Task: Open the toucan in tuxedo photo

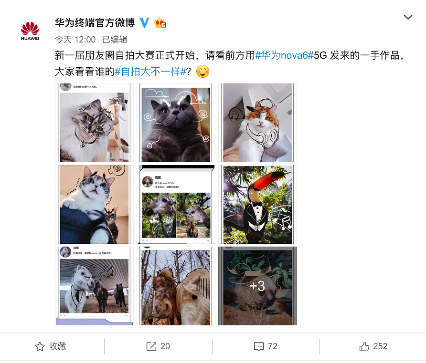Action: click(x=257, y=205)
